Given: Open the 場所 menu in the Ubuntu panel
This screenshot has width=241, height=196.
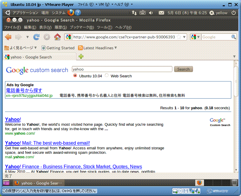Looking at the screenshot, I should 45,13.
